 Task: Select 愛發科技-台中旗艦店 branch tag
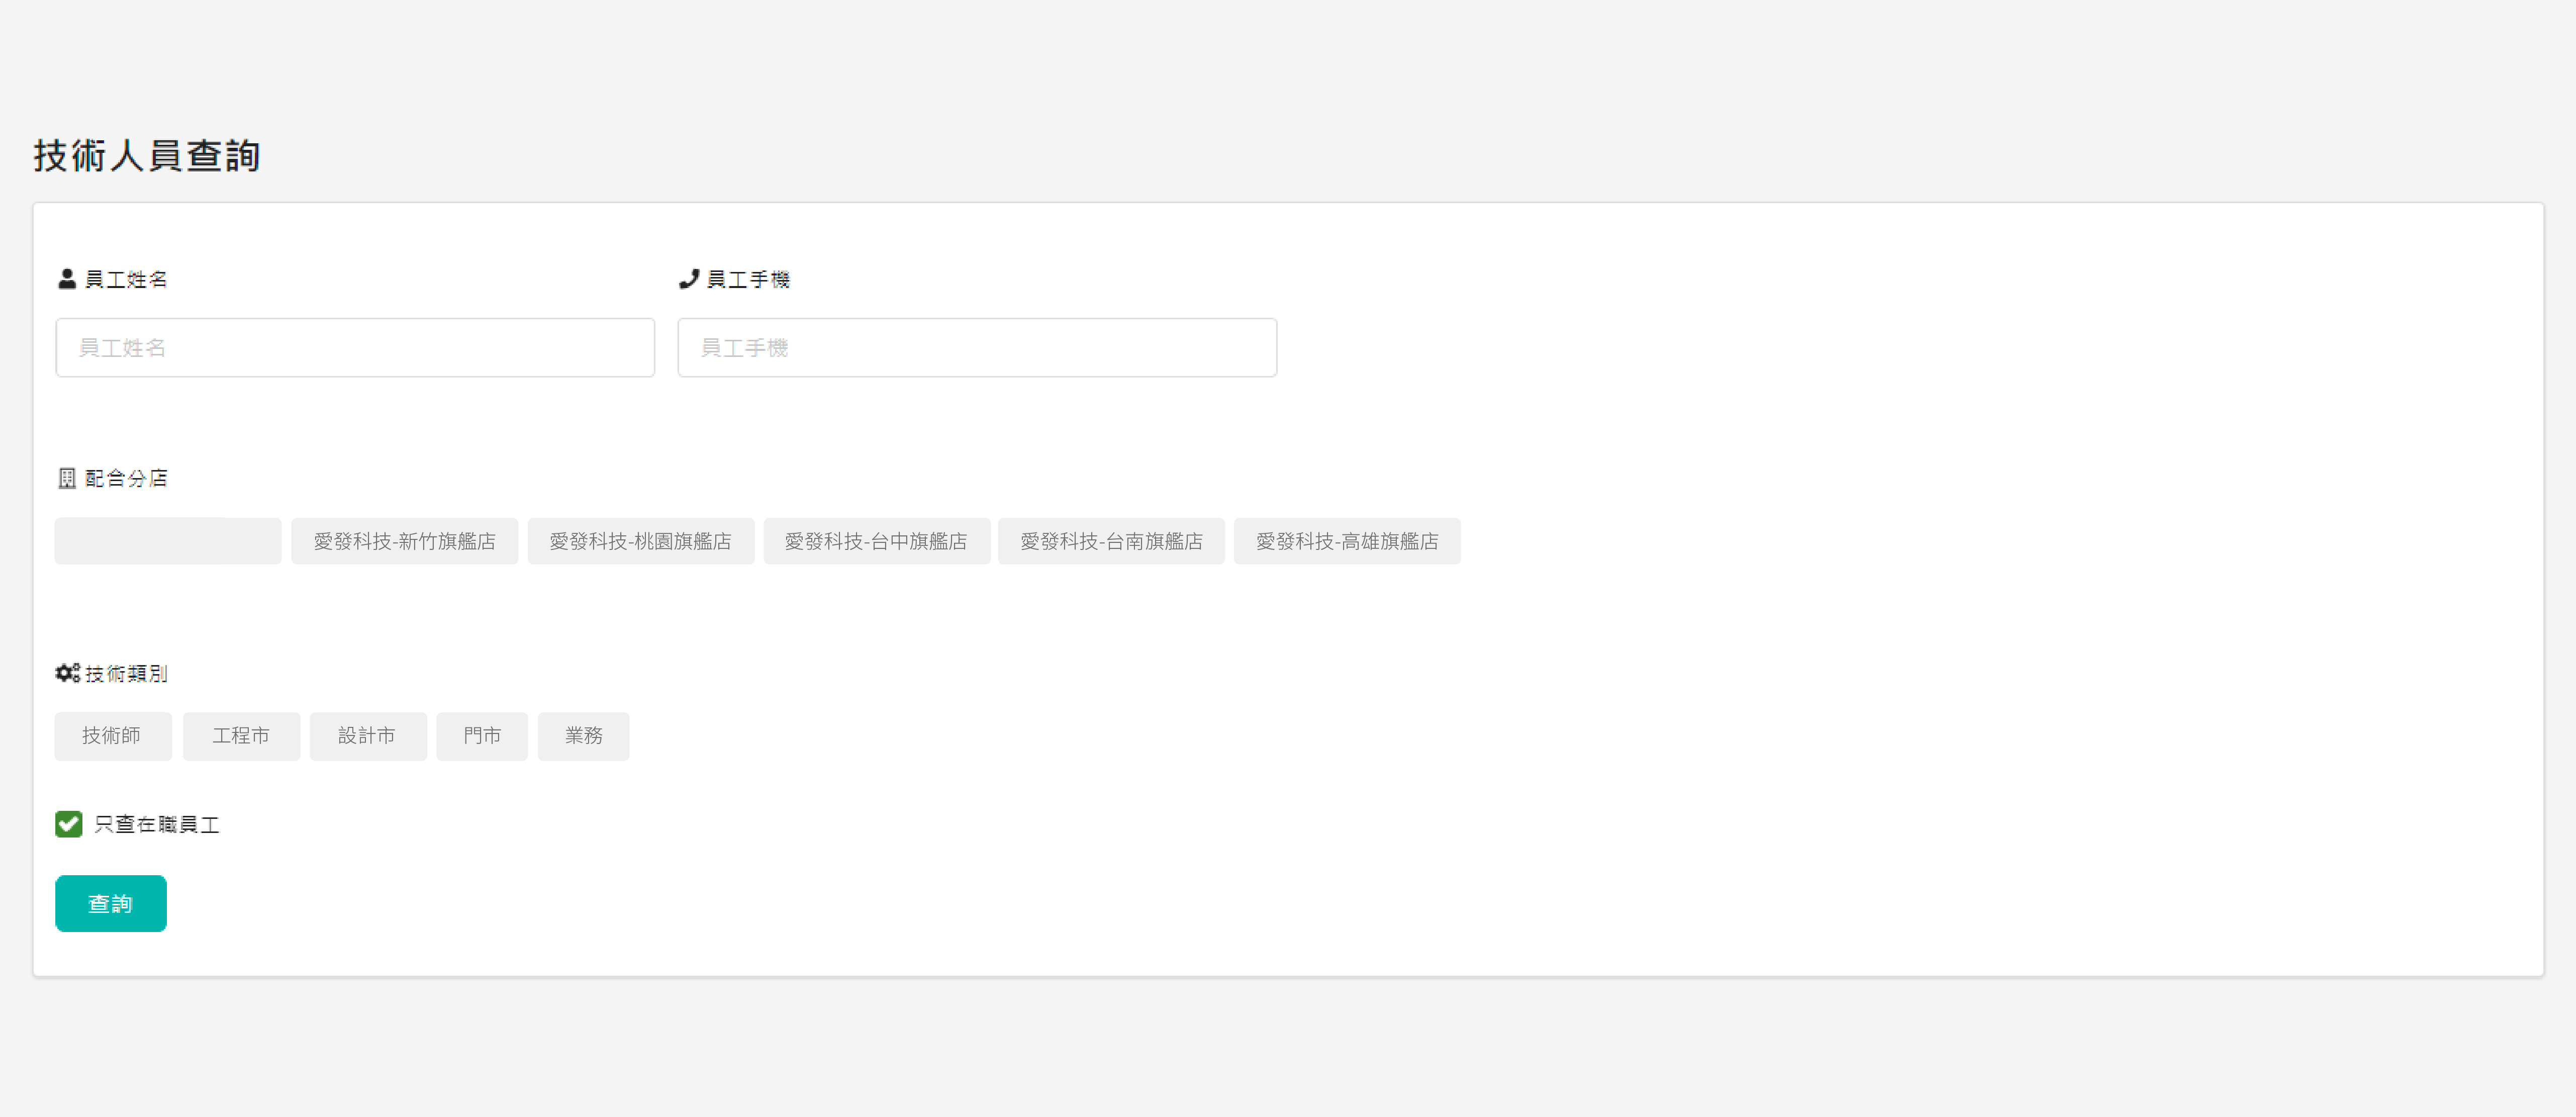coord(877,541)
